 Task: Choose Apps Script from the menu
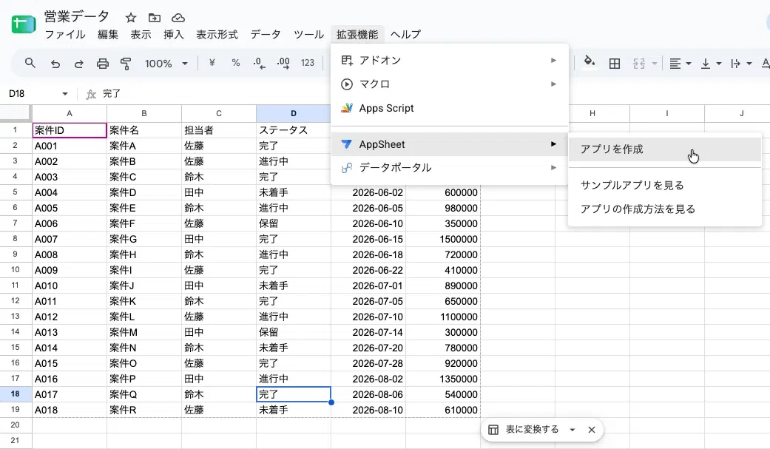point(450,108)
